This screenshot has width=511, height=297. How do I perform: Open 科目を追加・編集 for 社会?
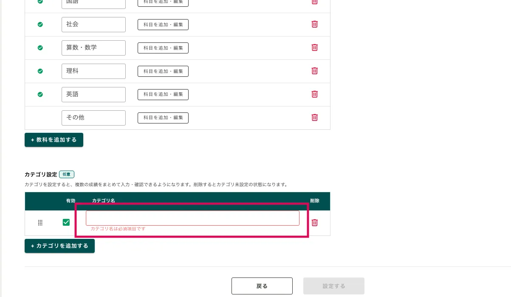(x=163, y=25)
